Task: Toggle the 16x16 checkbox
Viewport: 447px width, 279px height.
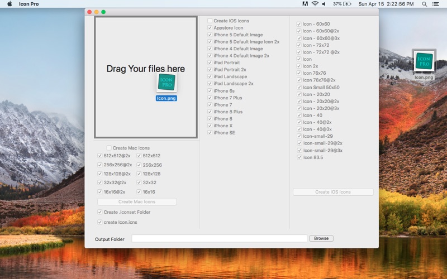Action: pyautogui.click(x=139, y=191)
